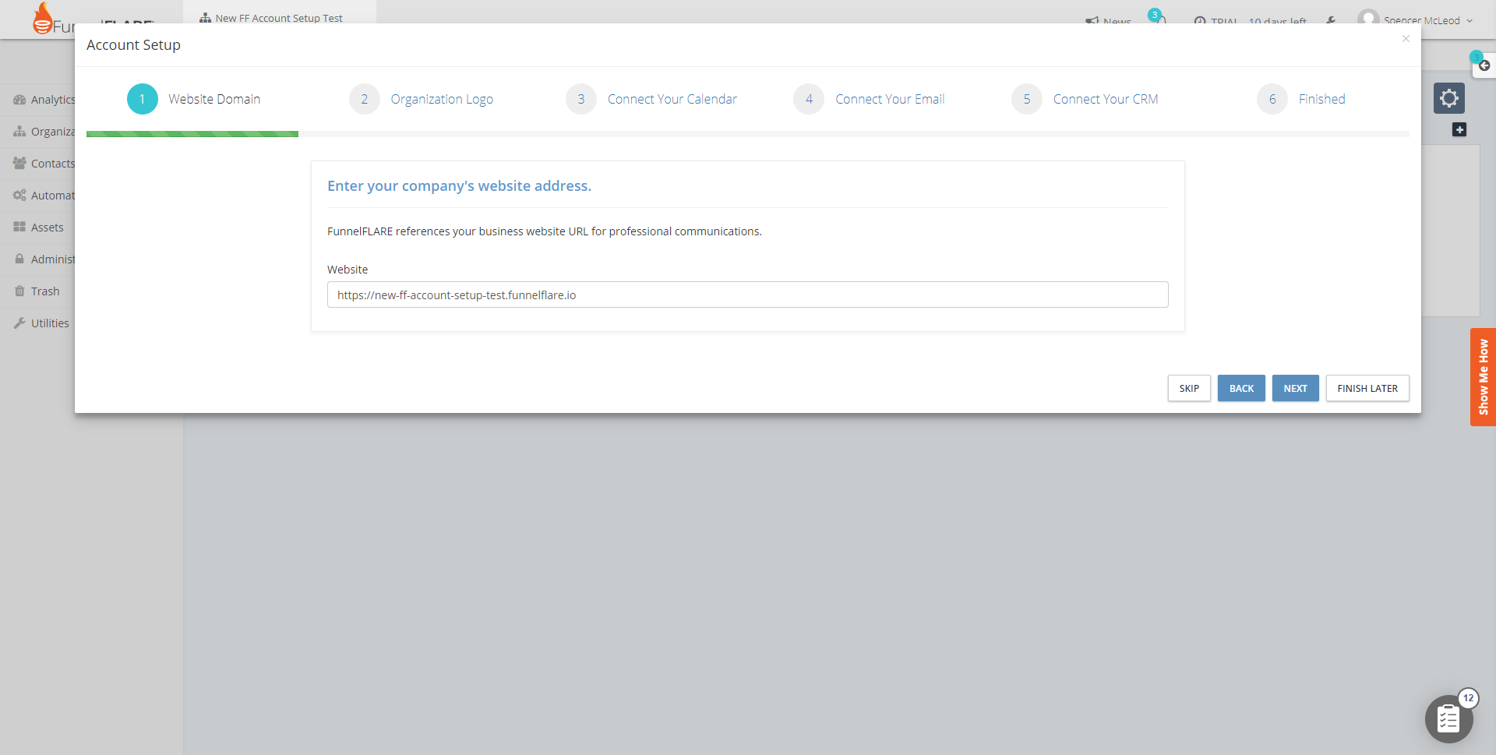Click the FINISH LATER button

coord(1367,388)
